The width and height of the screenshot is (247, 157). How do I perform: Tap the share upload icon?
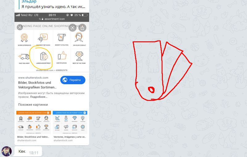[82, 28]
